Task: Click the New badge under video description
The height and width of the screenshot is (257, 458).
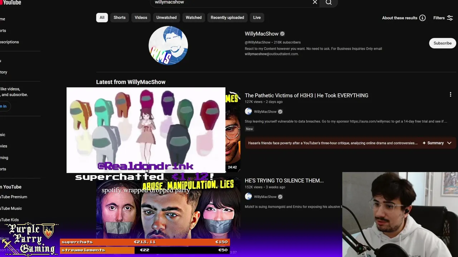Action: (249, 129)
